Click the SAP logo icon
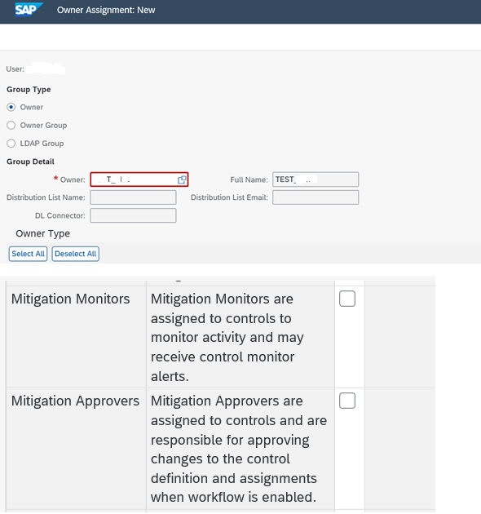481x514 pixels. [29, 10]
